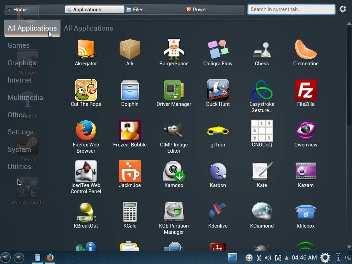Open the file manager in the taskbar

tap(37, 258)
